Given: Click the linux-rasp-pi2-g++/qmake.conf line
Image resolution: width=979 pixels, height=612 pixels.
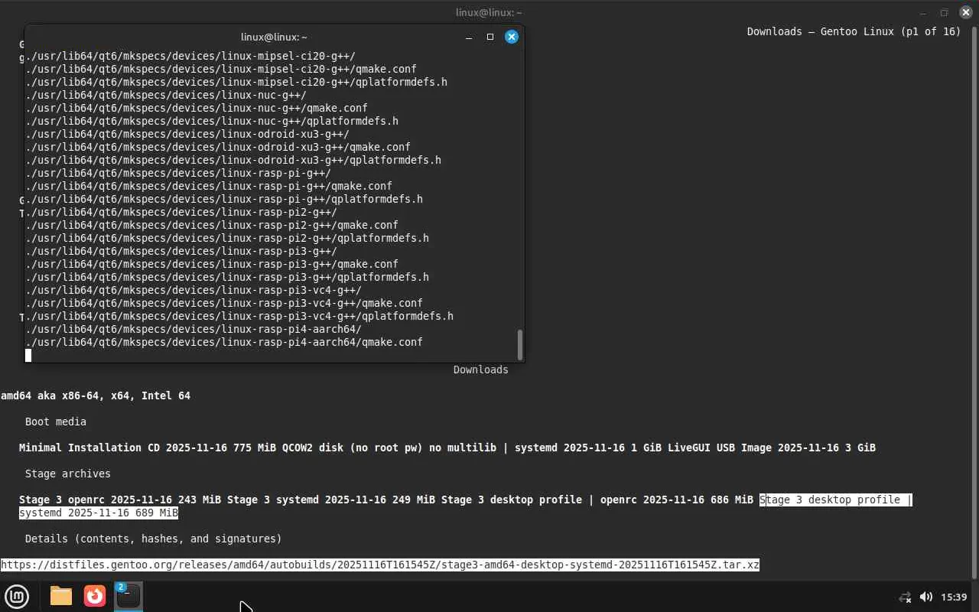Looking at the screenshot, I should coord(212,225).
